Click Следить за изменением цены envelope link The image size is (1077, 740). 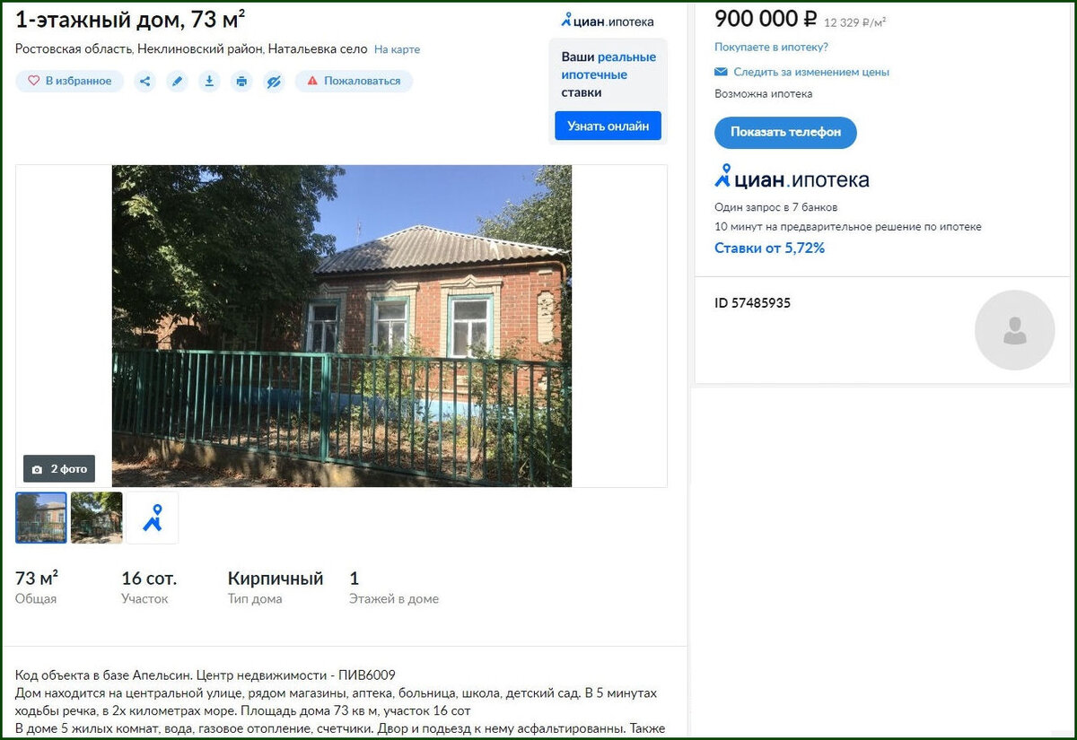pos(801,72)
